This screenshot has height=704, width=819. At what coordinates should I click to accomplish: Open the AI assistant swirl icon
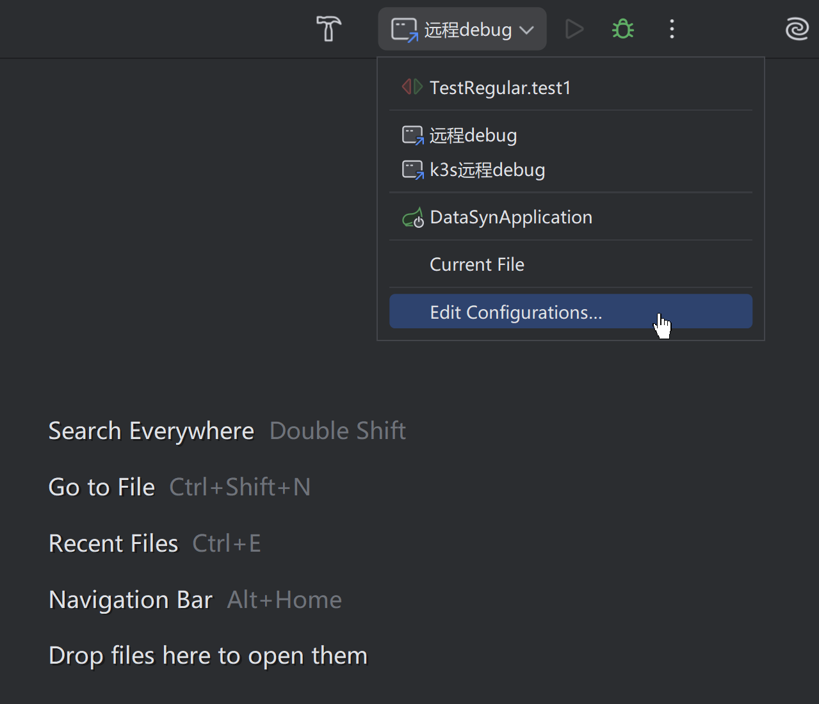click(797, 29)
